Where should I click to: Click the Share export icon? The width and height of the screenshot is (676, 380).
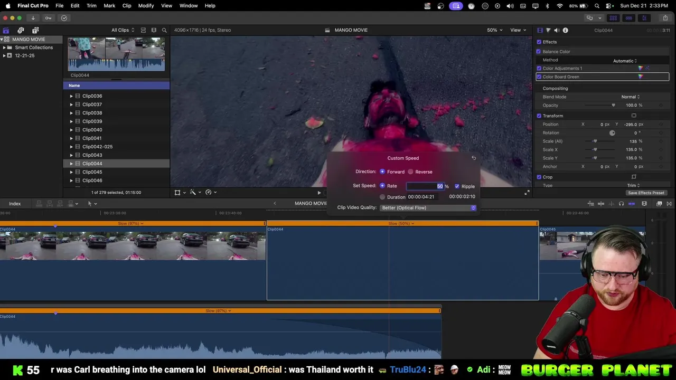[x=665, y=18]
